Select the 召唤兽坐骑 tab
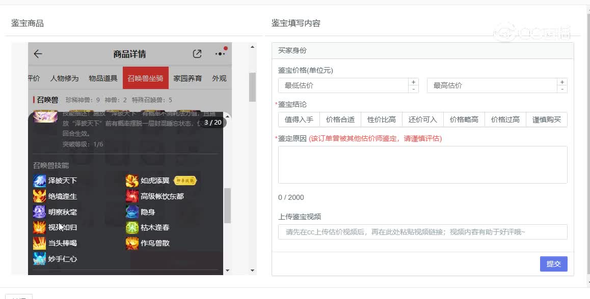Screen dimensions: 590x299 point(146,78)
